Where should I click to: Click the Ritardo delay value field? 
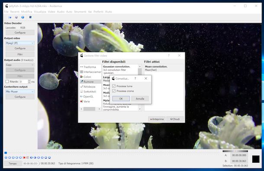tap(24, 82)
